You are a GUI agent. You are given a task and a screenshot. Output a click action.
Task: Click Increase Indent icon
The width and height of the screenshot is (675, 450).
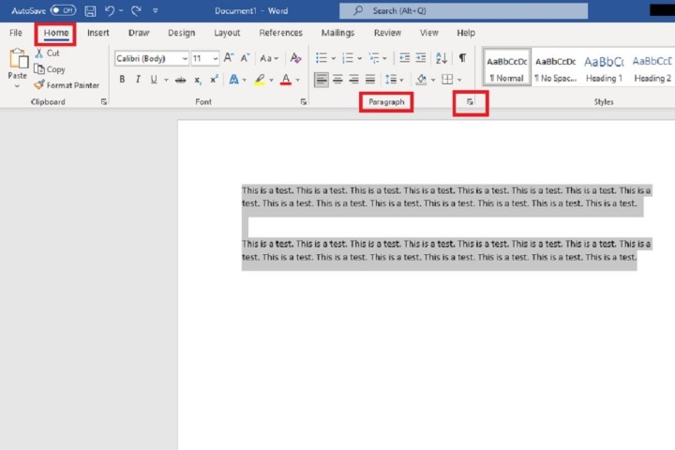(x=421, y=58)
